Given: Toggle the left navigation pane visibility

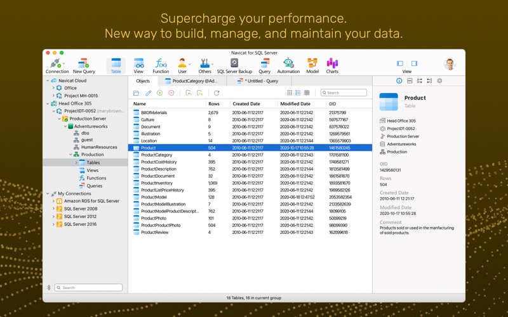Looking at the screenshot, I should (x=400, y=63).
